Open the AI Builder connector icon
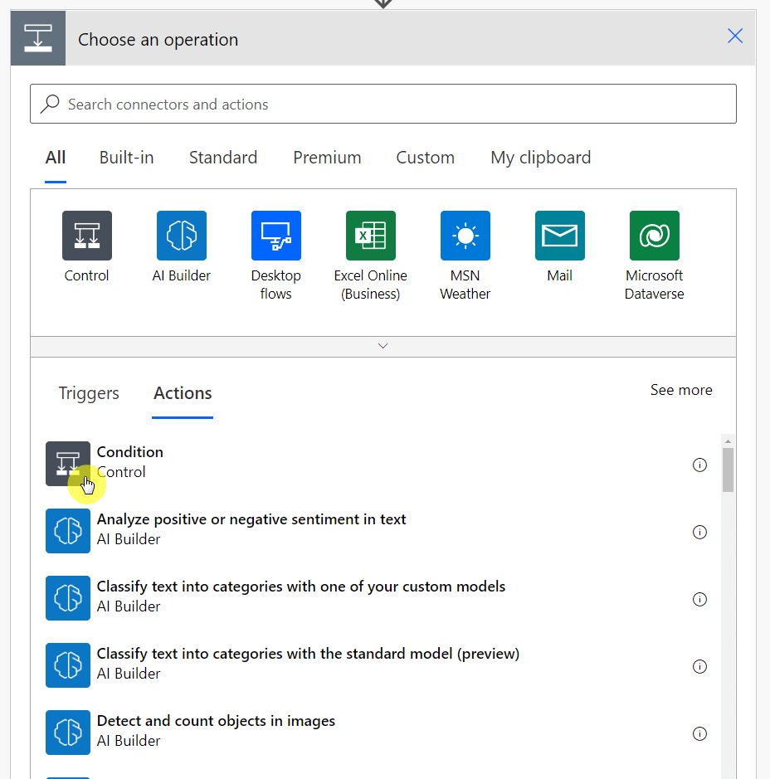Screen dimensions: 770x779 pyautogui.click(x=182, y=236)
